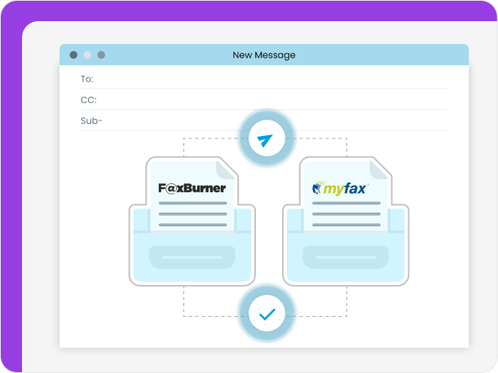This screenshot has width=498, height=373.
Task: Click into the CC: field
Action: point(264,99)
